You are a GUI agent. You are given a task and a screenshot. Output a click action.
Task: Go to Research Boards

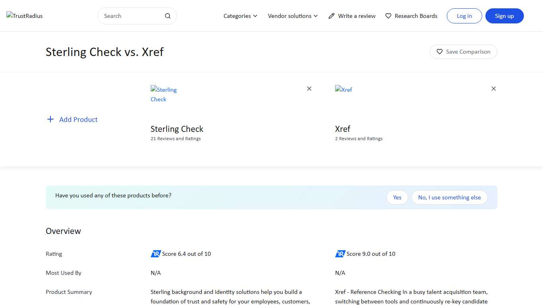(x=416, y=16)
